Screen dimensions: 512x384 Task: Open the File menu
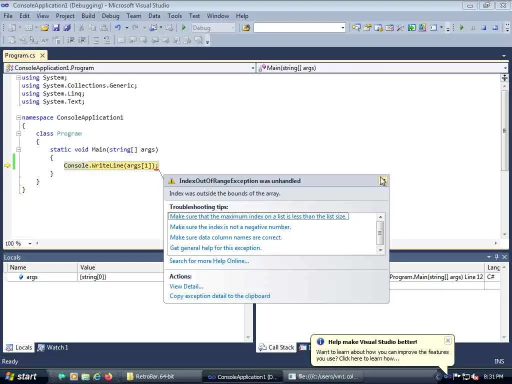coord(8,15)
